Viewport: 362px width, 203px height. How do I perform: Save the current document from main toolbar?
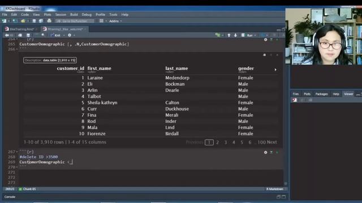(x=34, y=21)
